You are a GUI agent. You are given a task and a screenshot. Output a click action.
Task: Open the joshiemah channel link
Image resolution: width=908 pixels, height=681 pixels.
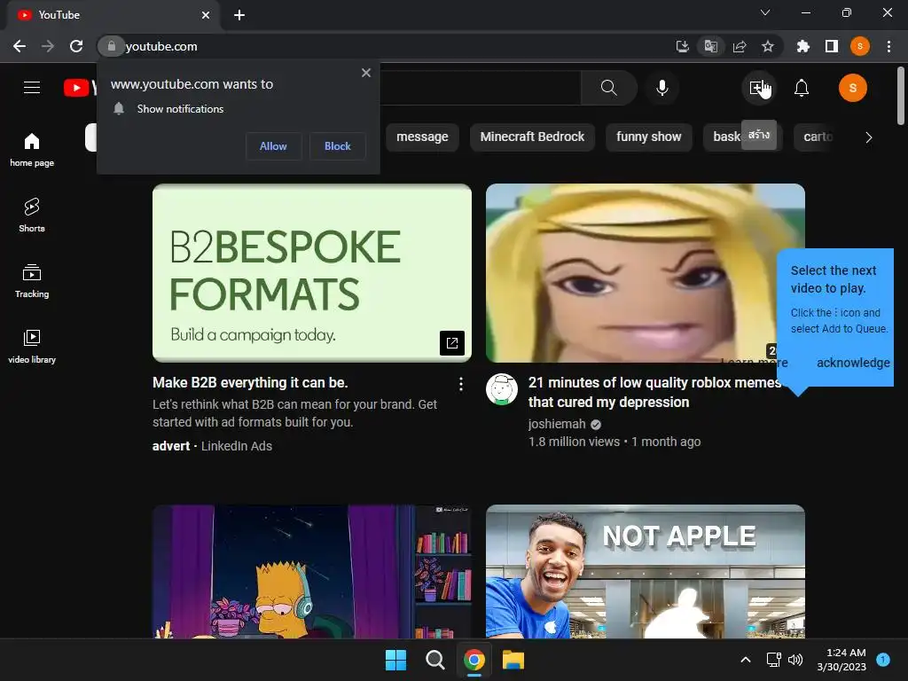[557, 424]
